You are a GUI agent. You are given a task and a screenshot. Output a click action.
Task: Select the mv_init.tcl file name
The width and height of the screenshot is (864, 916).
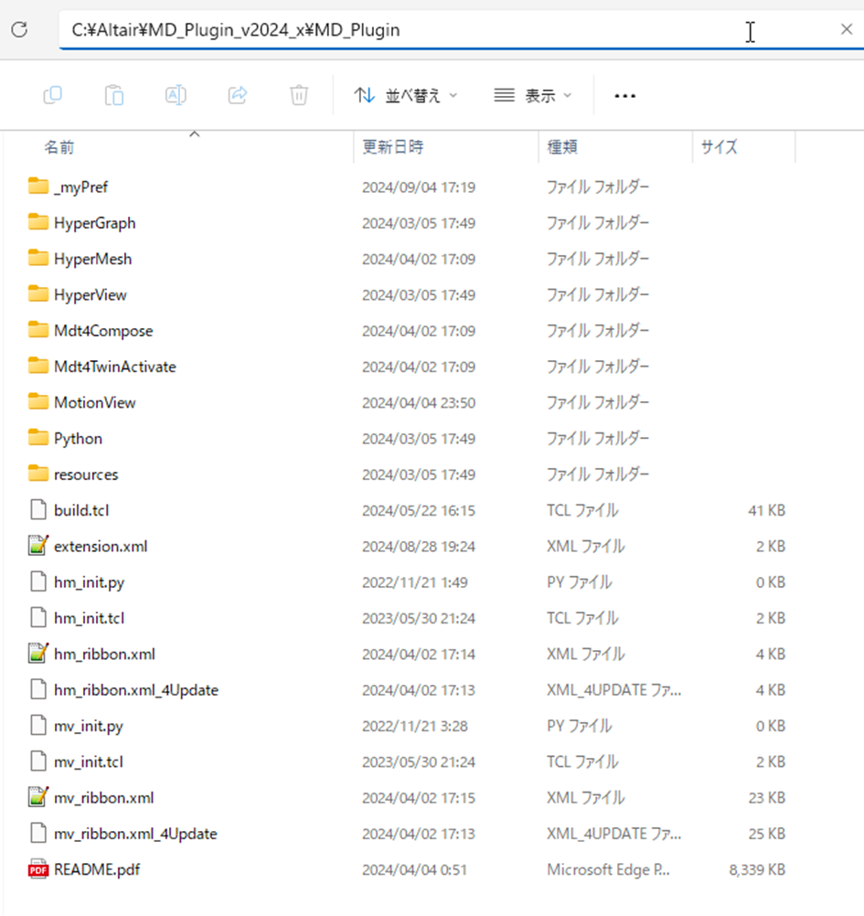(x=89, y=762)
